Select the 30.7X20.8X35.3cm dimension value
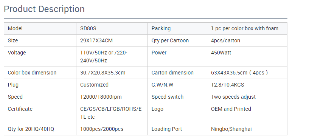This screenshot has height=138, width=326. pos(103,73)
